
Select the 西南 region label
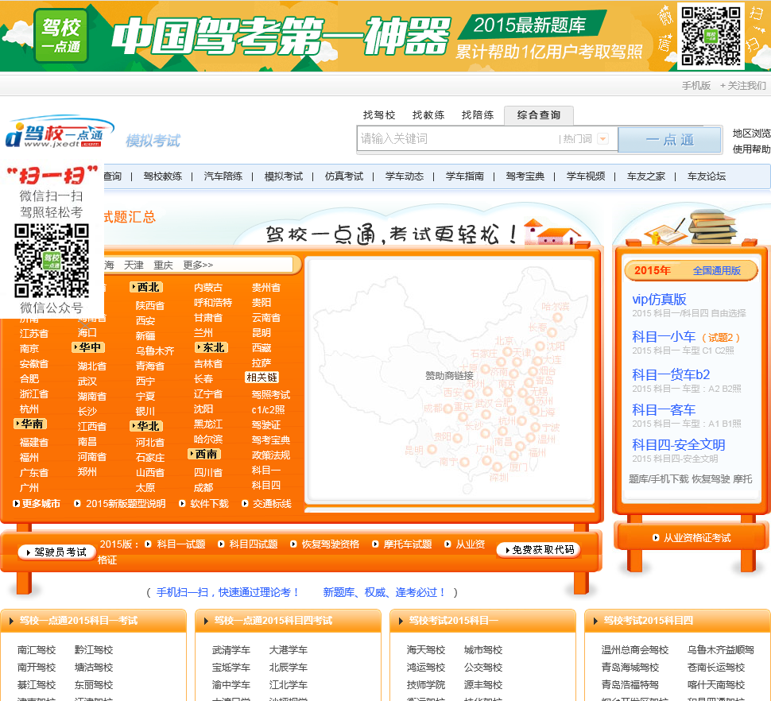(204, 455)
